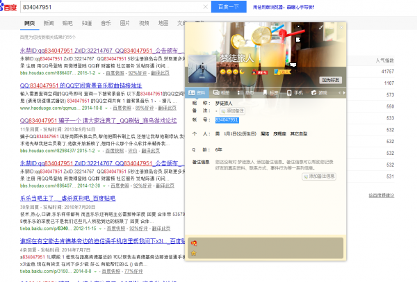The image size is (417, 282).
Task: Switch to the 图片 tab
Action: pyautogui.click(x=124, y=23)
